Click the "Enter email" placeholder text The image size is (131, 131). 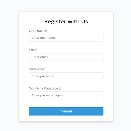coord(40,57)
